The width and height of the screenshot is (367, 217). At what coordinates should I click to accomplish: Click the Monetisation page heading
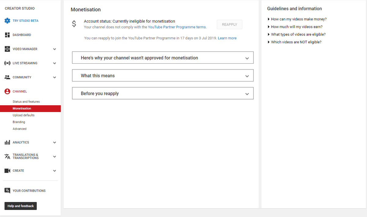point(86,9)
